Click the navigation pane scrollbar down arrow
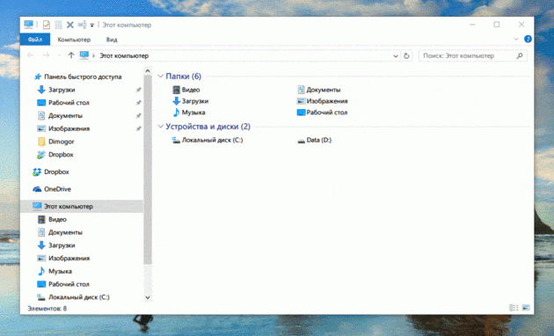This screenshot has height=336, width=554. coord(148,297)
